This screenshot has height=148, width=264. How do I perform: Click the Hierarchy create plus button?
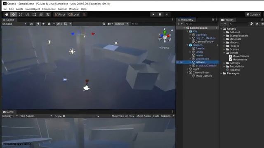click(180, 24)
